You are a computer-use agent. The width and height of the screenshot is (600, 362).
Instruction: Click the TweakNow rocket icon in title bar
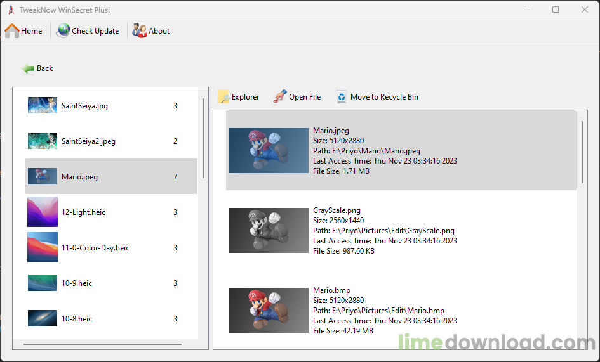tap(11, 10)
